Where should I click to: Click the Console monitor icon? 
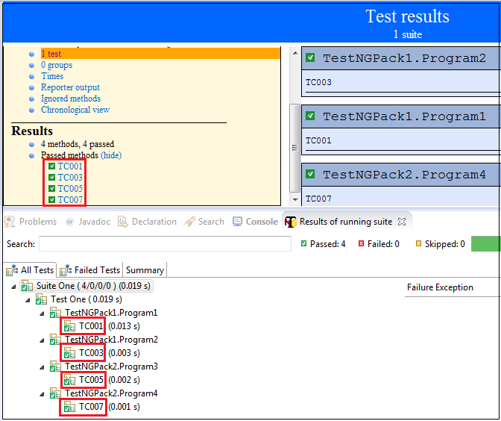click(x=237, y=222)
